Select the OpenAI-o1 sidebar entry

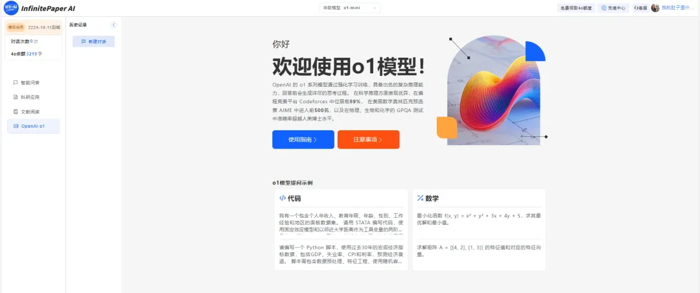click(34, 126)
